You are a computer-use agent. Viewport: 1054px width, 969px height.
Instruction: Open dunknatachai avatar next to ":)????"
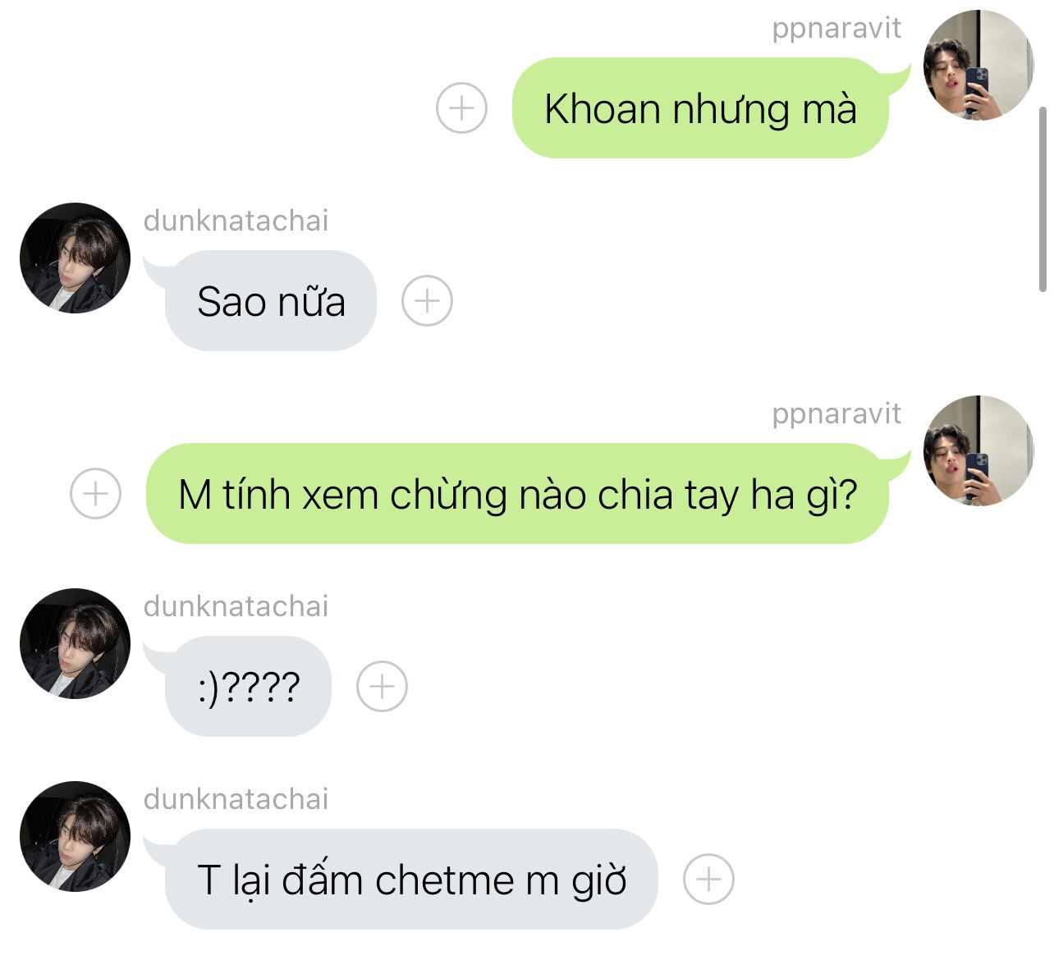[x=75, y=643]
